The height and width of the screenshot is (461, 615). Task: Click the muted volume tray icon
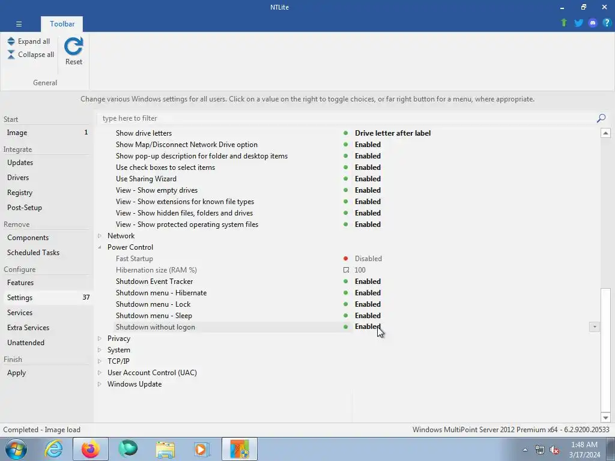554,450
